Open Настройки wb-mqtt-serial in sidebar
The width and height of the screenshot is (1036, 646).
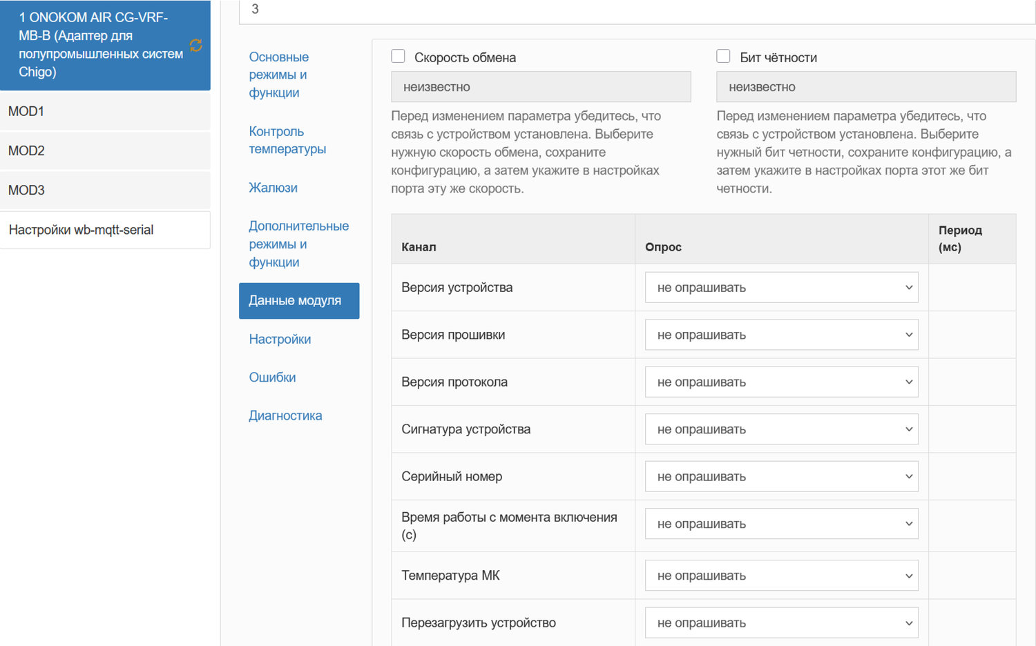coord(105,230)
